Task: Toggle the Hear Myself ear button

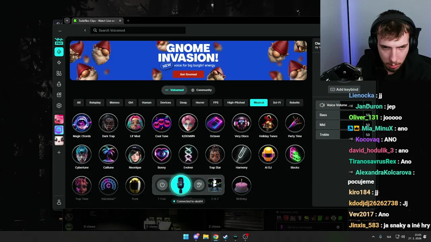Action: pos(199,185)
